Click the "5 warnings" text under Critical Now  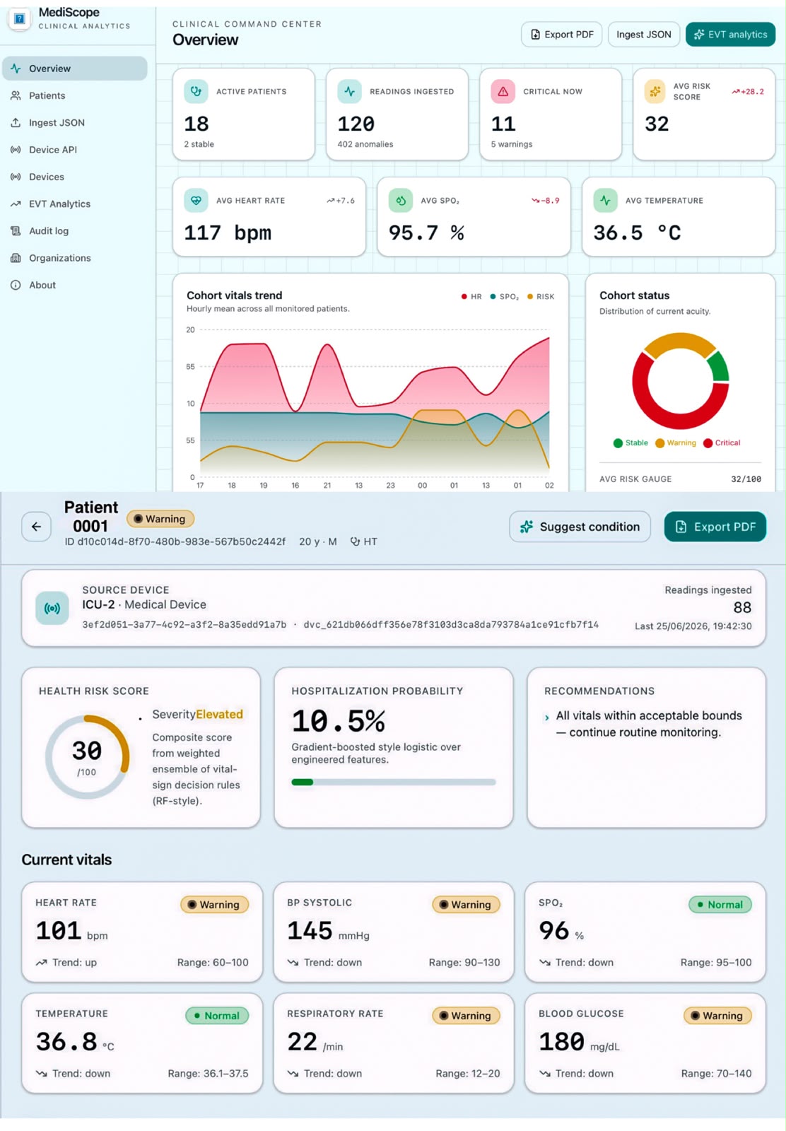(512, 144)
